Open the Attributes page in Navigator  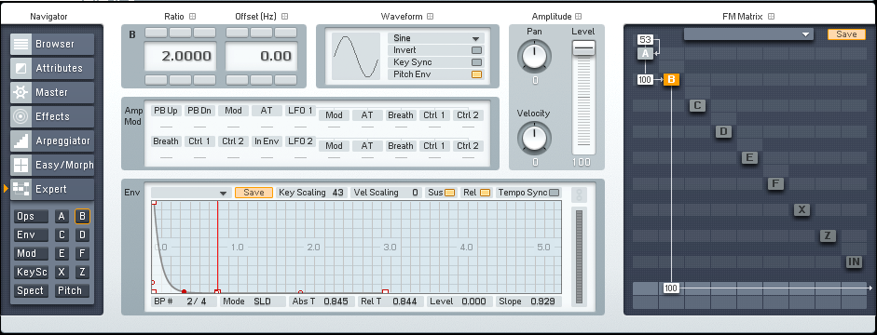pyautogui.click(x=52, y=68)
